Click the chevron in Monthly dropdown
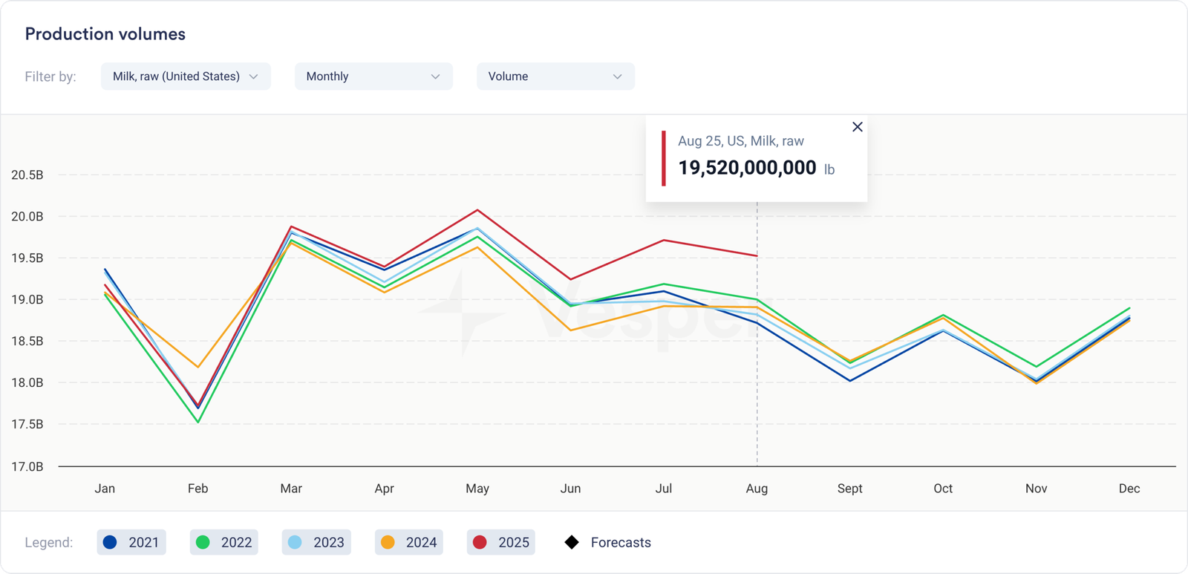 [435, 76]
